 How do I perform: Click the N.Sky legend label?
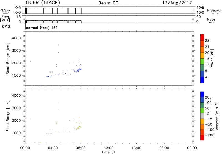pos(5,11)
